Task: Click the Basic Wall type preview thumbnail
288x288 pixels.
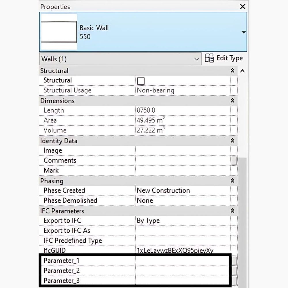Action: pos(59,32)
